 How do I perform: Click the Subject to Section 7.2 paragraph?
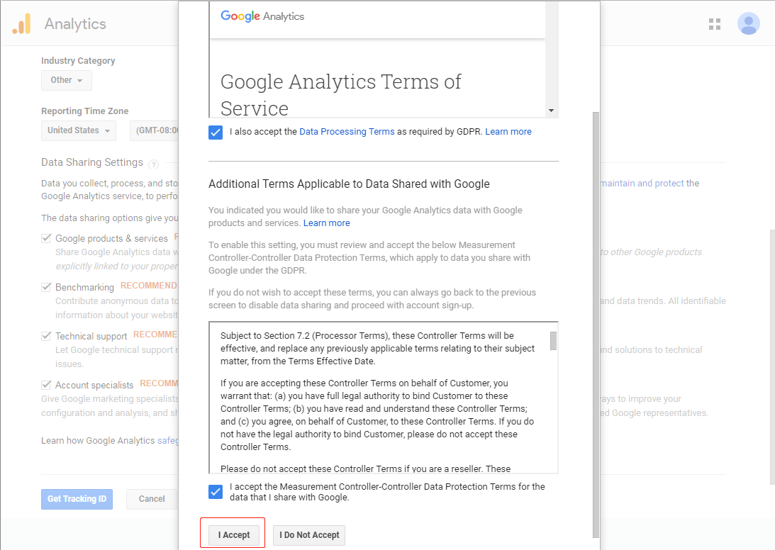click(377, 349)
